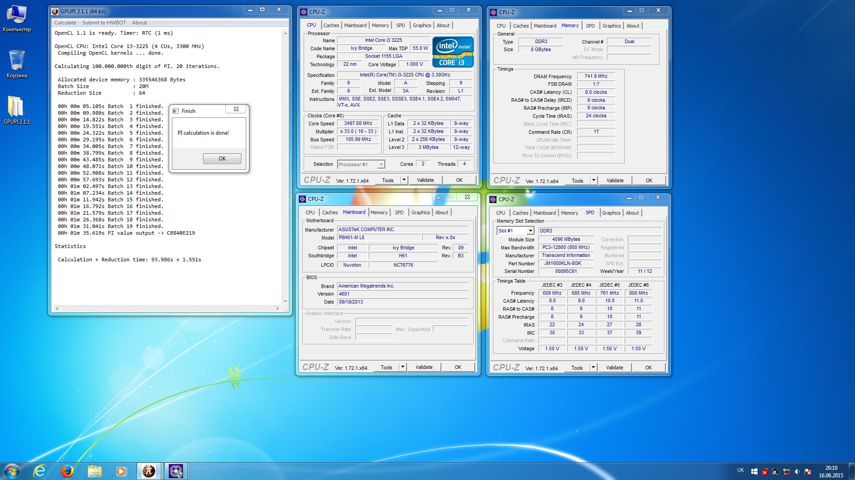The width and height of the screenshot is (855, 480).
Task: Open the GPUPI 2.1.1 folder icon
Action: click(x=16, y=110)
